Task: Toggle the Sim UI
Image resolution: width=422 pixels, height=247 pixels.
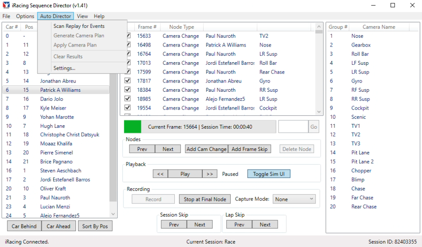Action: (269, 174)
